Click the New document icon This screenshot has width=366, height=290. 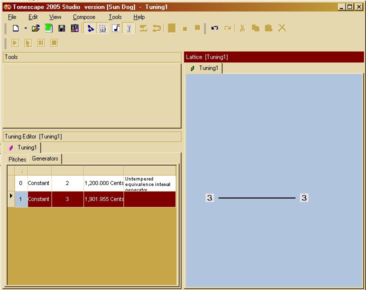pos(15,28)
